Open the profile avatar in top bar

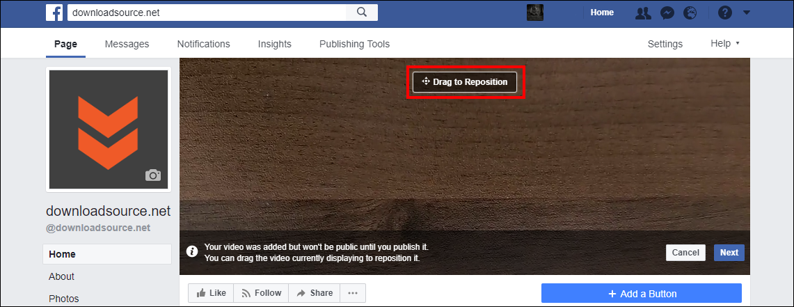(x=534, y=13)
